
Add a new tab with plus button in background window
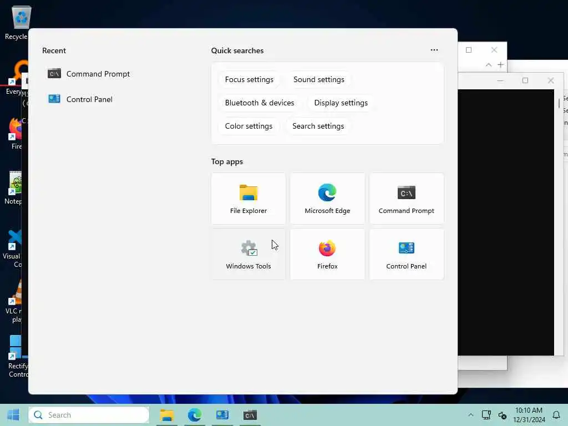coord(501,65)
